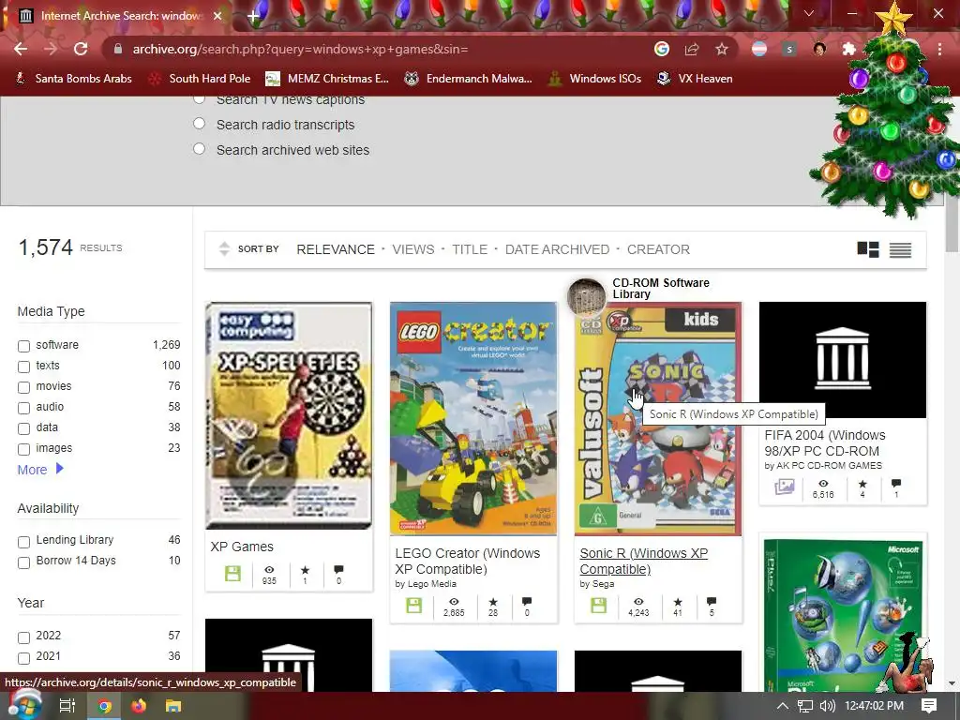Image resolution: width=960 pixels, height=720 pixels.
Task: Check the Lending Library availability filter
Action: point(23,542)
